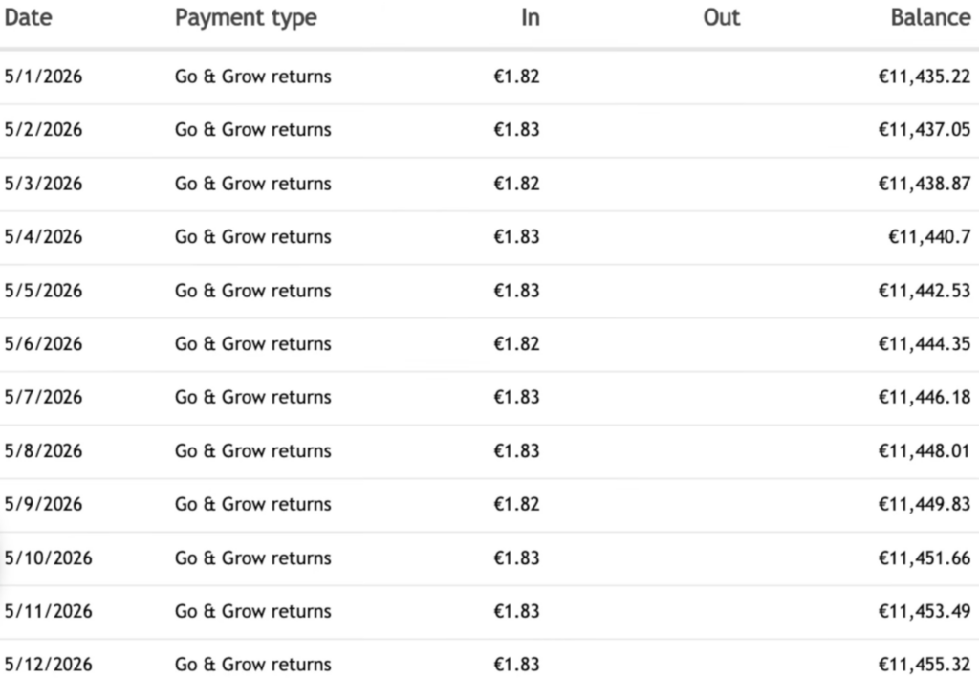Click the 5/5/2026 Go & Grow returns entry
979x678 pixels.
(x=252, y=291)
